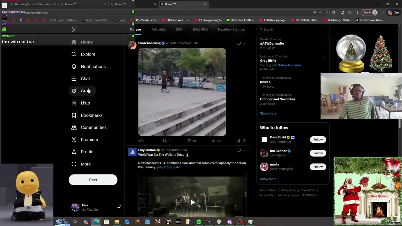Viewport: 402px width, 226px height.
Task: Click the X logo in sidebar
Action: [74, 30]
